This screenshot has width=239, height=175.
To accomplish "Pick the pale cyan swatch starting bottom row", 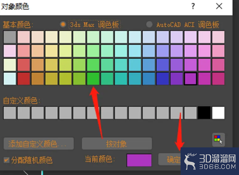I will click(x=10, y=79).
